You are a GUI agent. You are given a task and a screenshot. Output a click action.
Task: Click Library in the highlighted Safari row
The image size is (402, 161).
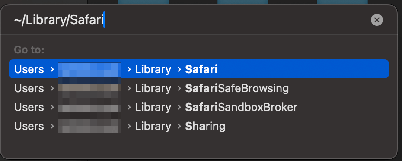tap(153, 69)
